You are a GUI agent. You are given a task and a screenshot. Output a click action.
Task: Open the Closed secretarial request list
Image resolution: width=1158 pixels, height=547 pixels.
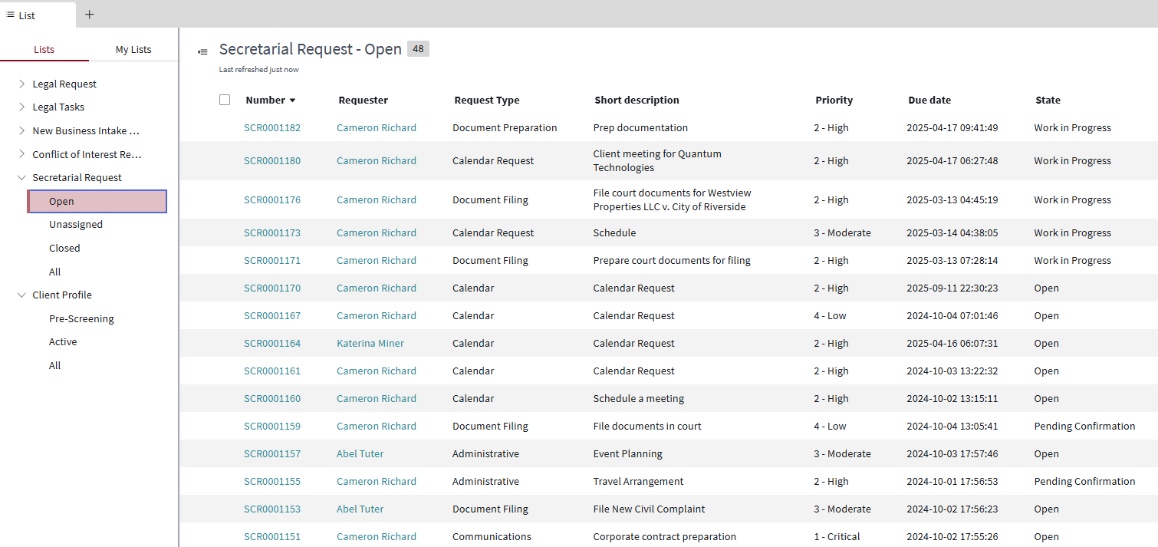point(64,248)
